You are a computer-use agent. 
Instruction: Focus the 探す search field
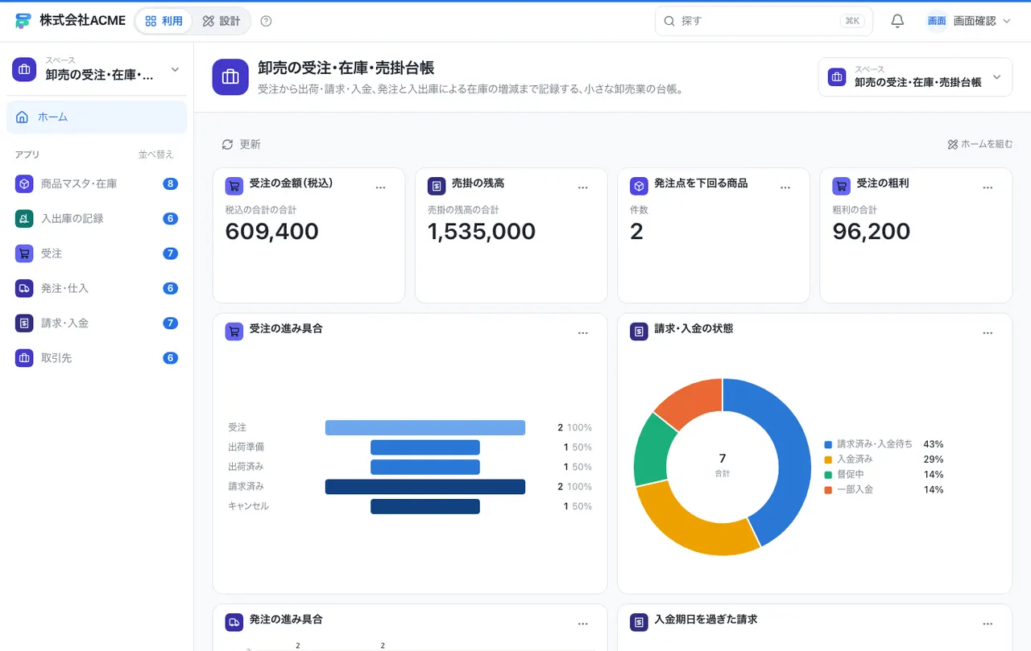(764, 21)
